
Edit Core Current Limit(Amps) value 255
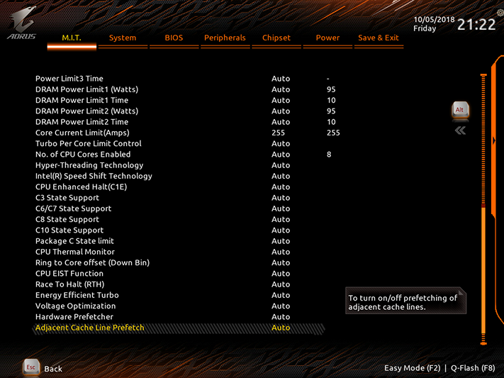tap(278, 133)
